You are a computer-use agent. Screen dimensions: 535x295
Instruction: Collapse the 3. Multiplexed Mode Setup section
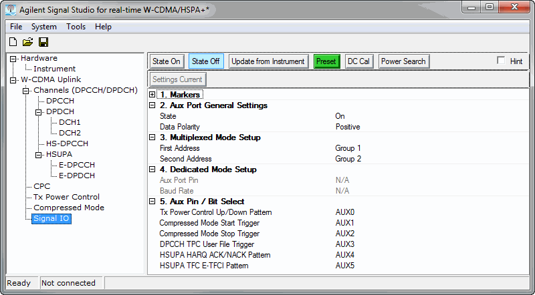152,137
